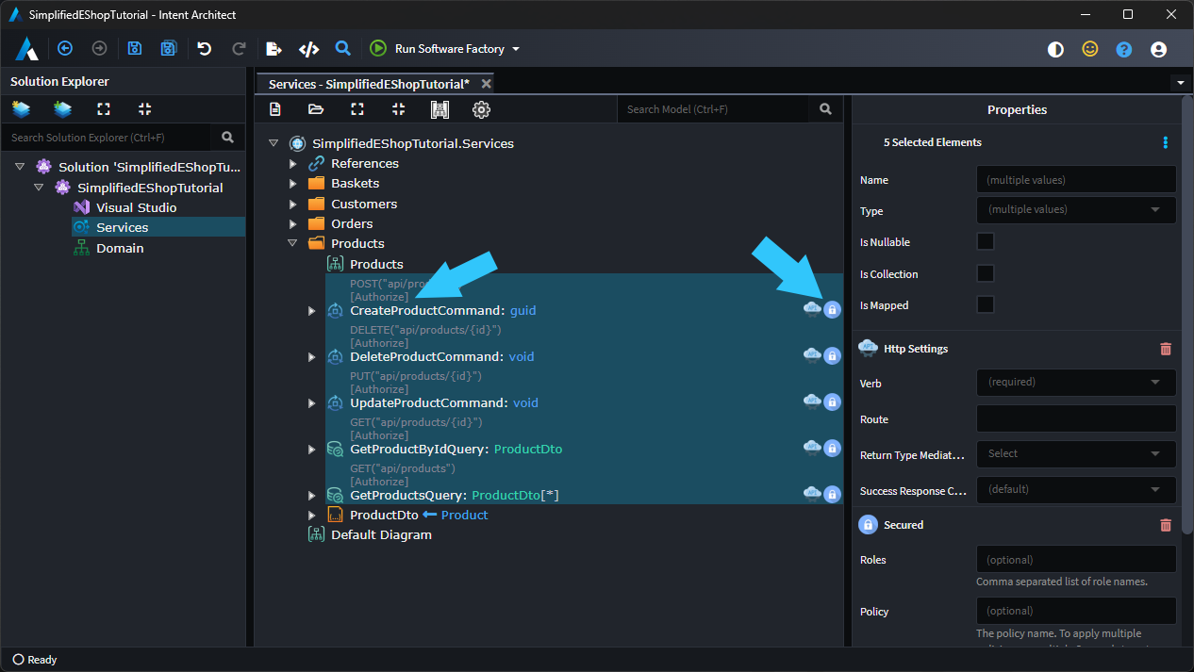Image resolution: width=1194 pixels, height=672 pixels.
Task: Open Return Type Mediatype dropdown
Action: coord(1076,453)
